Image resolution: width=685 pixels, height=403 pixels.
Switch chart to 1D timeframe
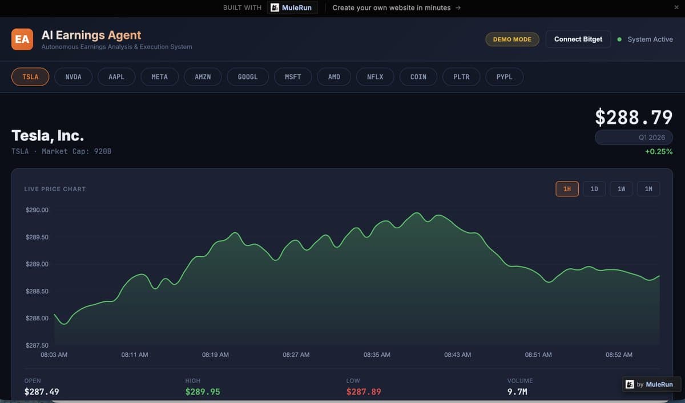[x=594, y=189]
